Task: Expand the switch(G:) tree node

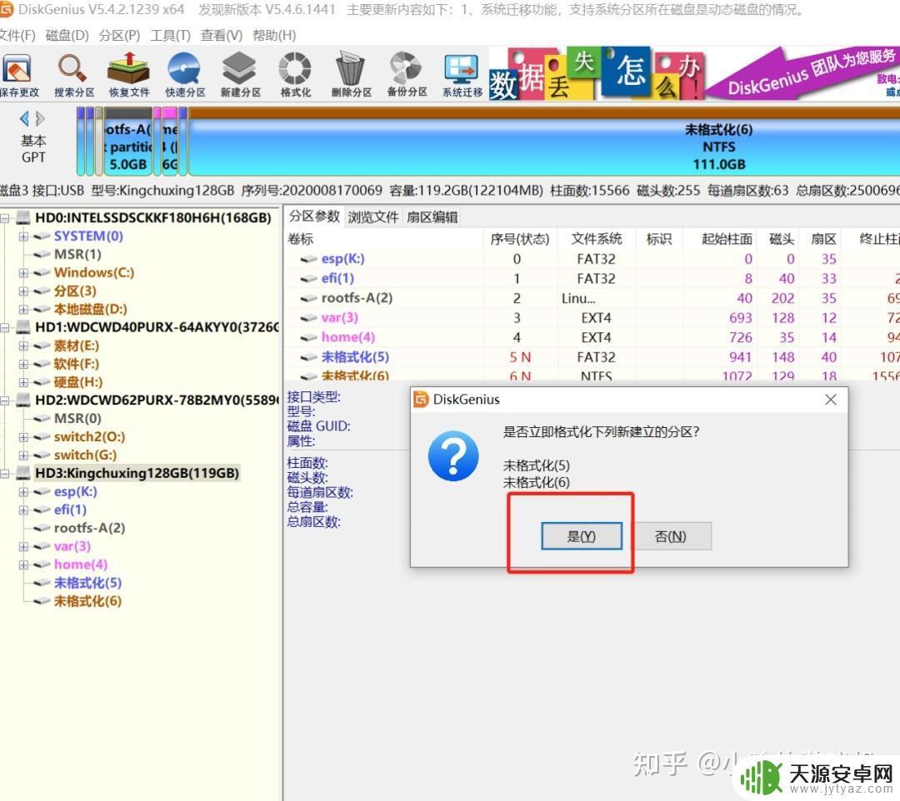Action: click(23, 455)
